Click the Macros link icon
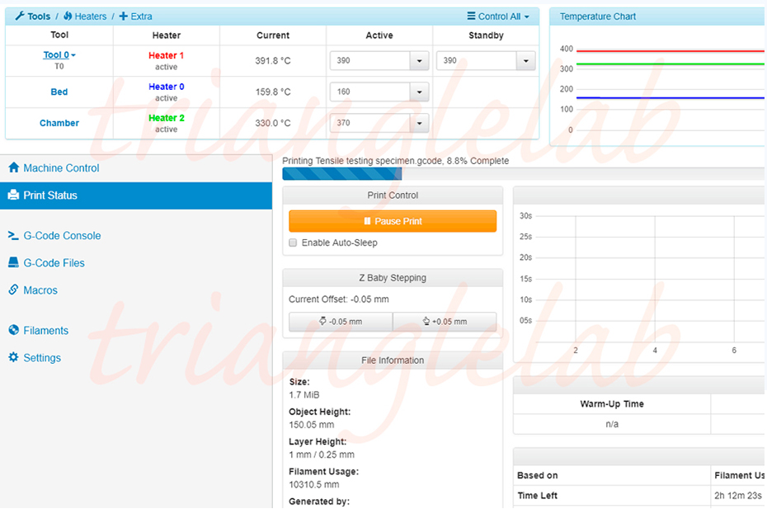This screenshot has height=523, width=767. tap(13, 290)
